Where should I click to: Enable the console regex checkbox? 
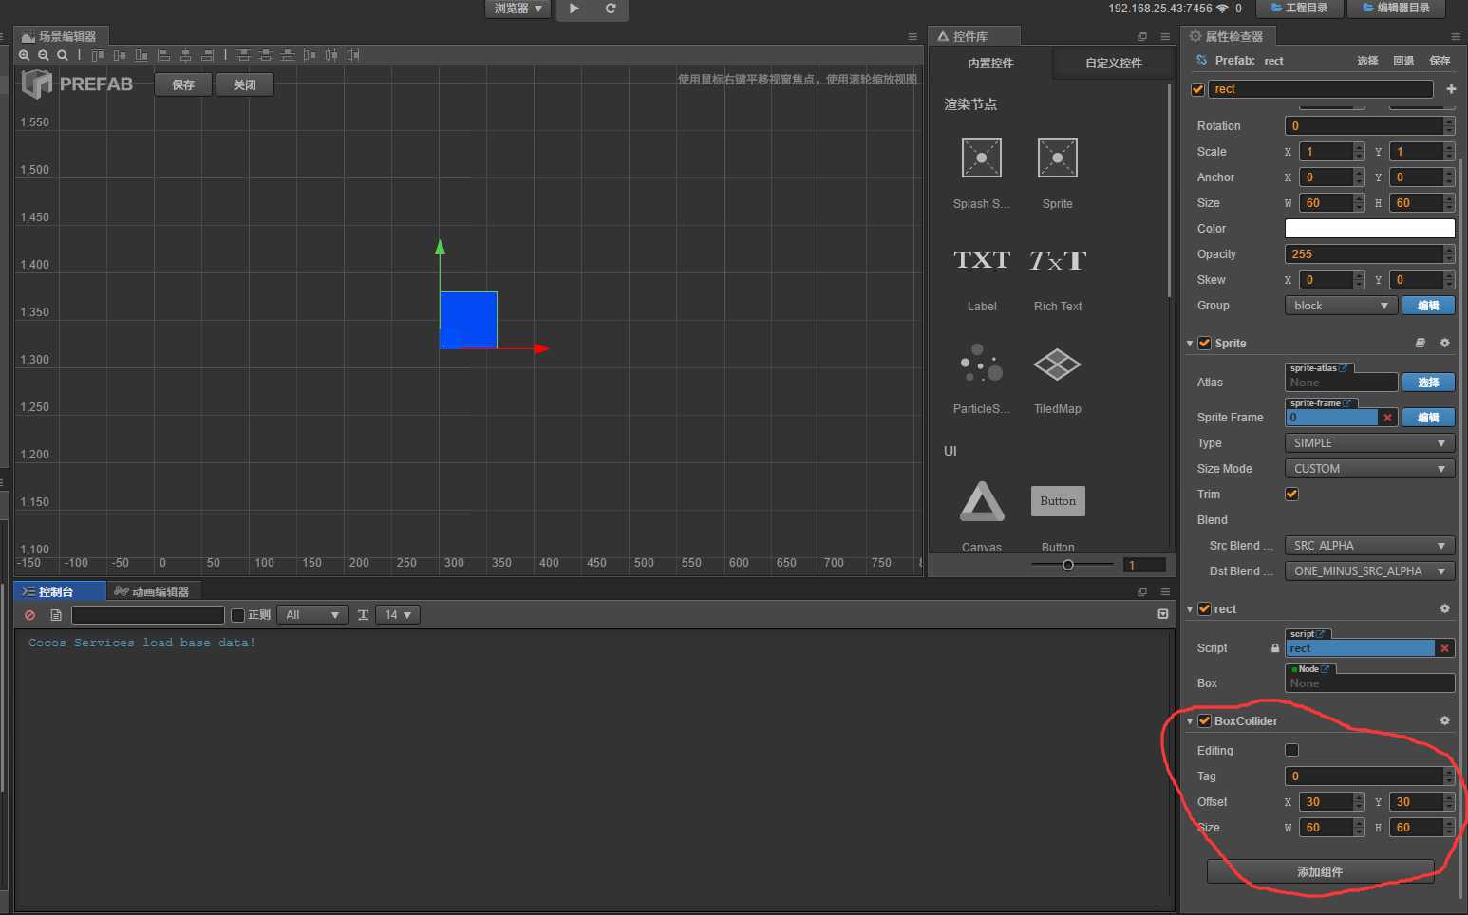click(238, 615)
